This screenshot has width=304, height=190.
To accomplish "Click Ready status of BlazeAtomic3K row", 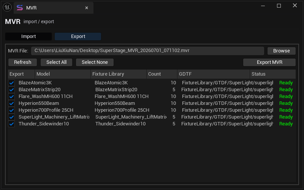I will [x=286, y=83].
